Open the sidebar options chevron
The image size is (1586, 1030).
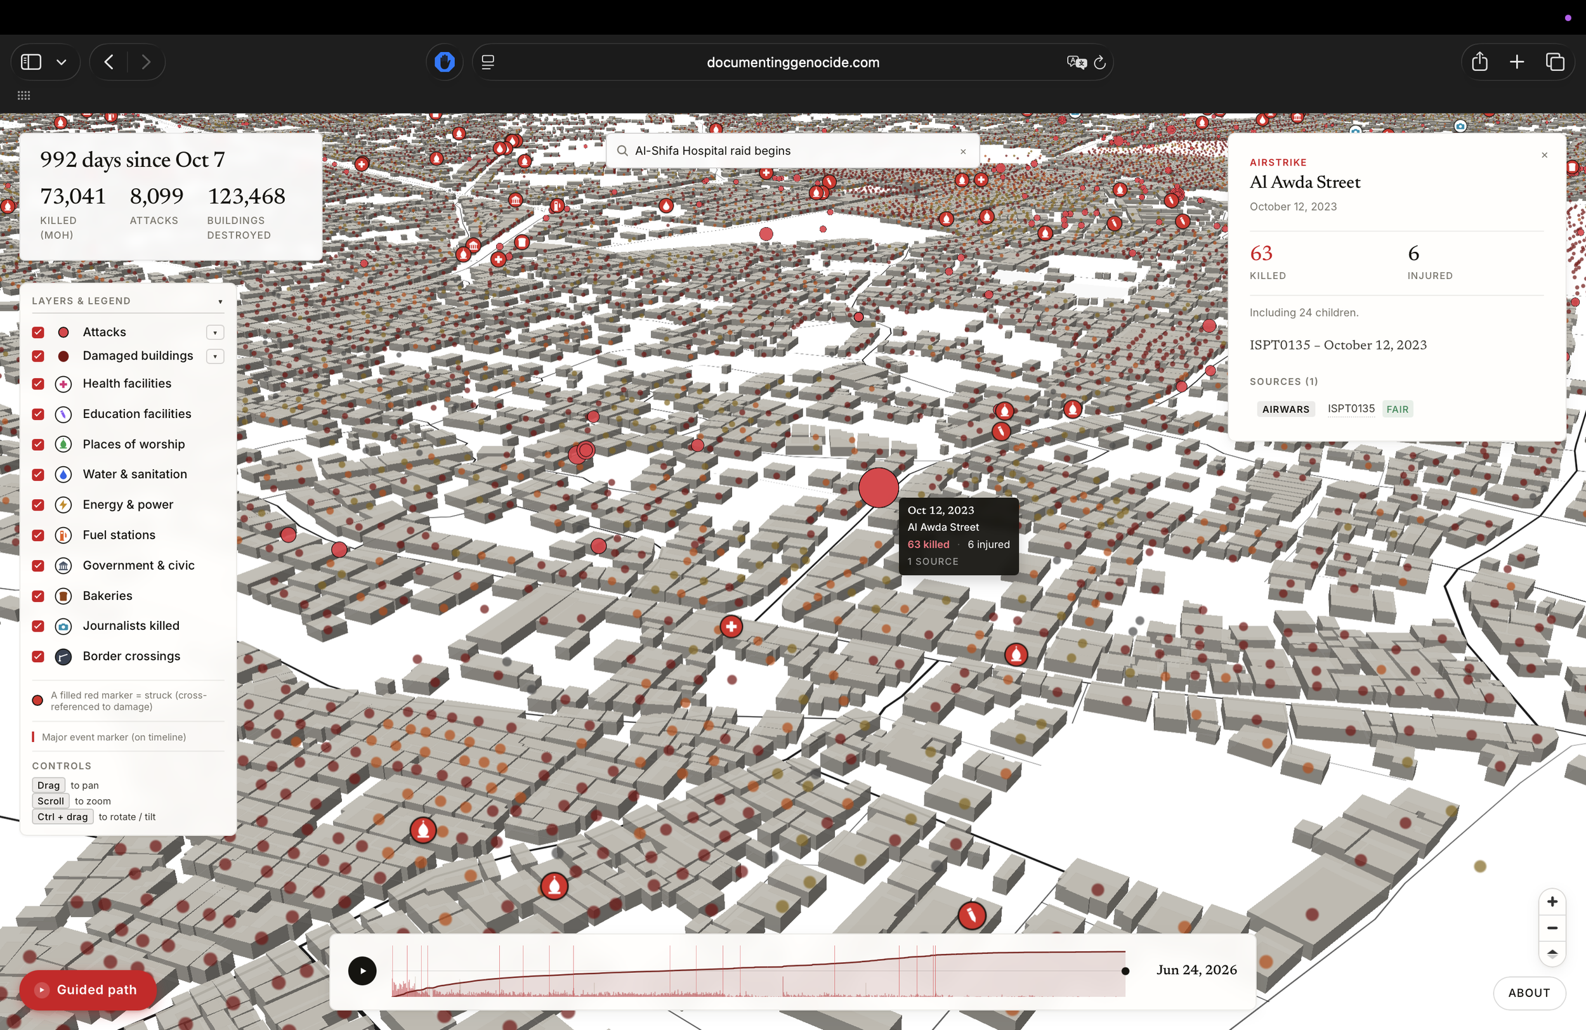(x=62, y=62)
